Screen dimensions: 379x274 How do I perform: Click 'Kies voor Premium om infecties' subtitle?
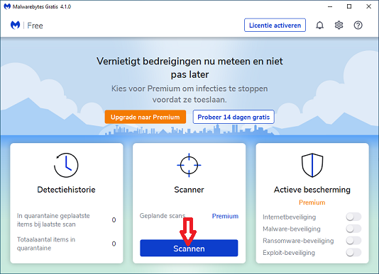coord(189,94)
